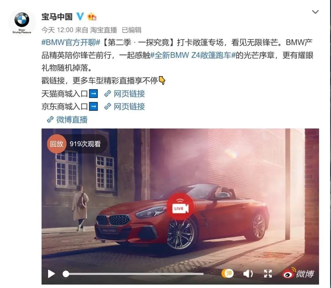Open the 宝马中国 account name
This screenshot has height=288, width=331.
[57, 17]
